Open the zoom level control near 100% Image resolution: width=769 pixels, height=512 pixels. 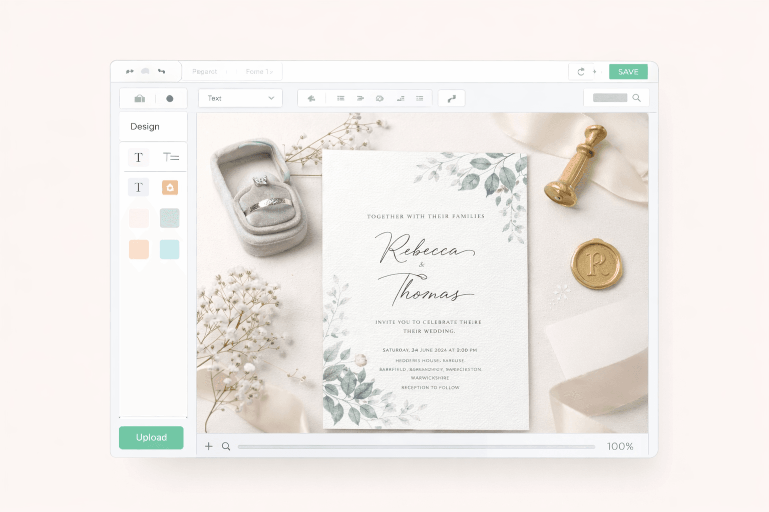point(620,446)
